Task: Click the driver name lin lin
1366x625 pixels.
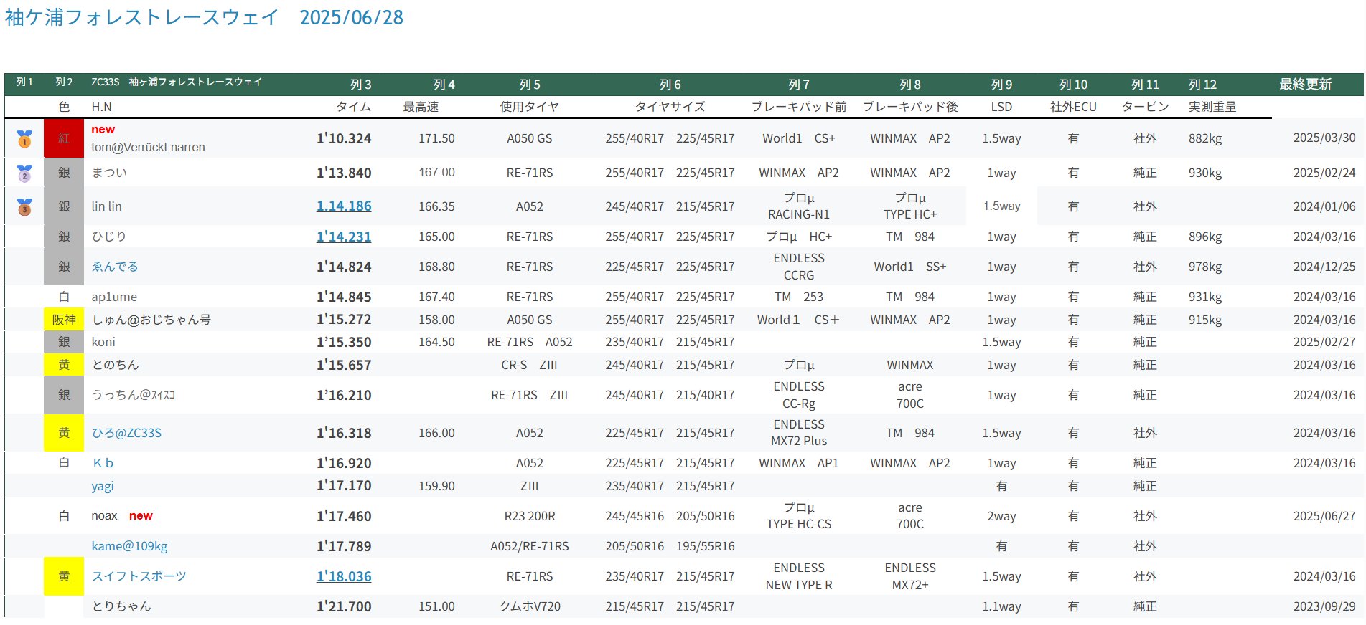Action: click(x=106, y=206)
